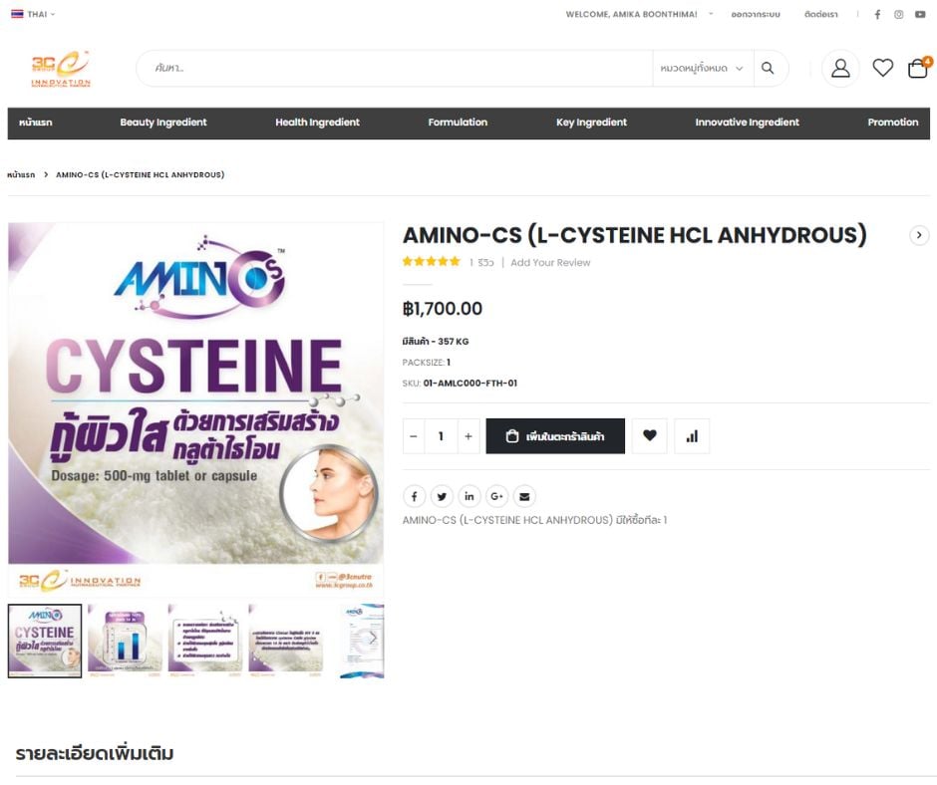Image resolution: width=937 pixels, height=785 pixels.
Task: Open the user account icon
Action: (x=840, y=68)
